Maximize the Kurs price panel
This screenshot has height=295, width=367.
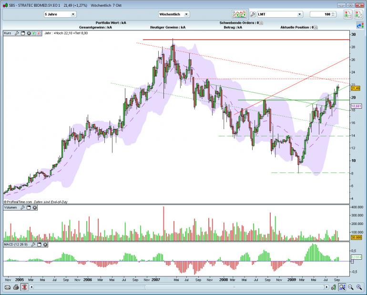pyautogui.click(x=23, y=33)
